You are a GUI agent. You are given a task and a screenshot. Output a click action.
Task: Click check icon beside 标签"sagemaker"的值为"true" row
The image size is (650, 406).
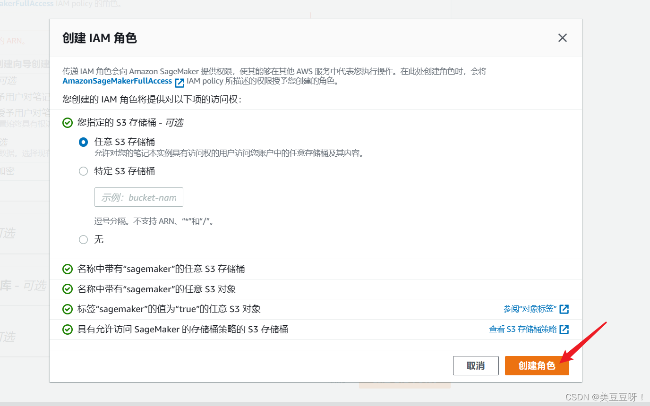pyautogui.click(x=68, y=309)
